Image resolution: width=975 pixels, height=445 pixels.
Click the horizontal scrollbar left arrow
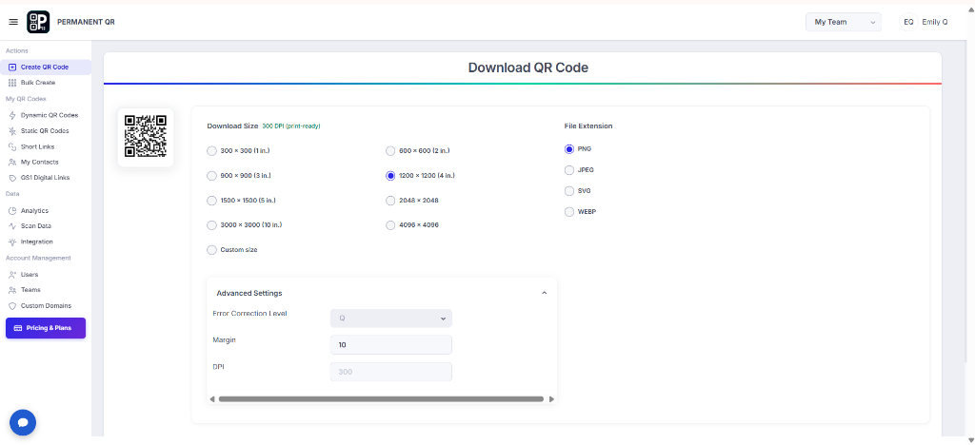tap(212, 399)
